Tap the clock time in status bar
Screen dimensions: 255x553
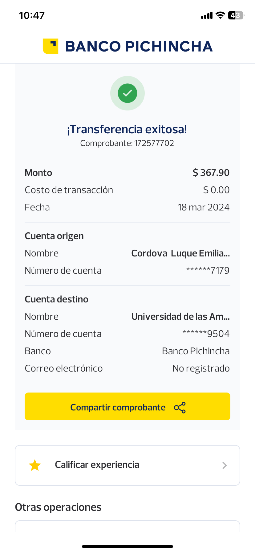(32, 15)
